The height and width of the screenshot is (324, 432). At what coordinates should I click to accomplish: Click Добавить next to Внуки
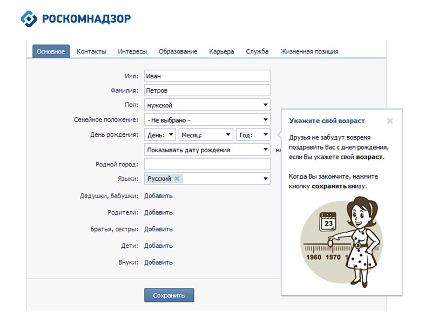pyautogui.click(x=158, y=262)
